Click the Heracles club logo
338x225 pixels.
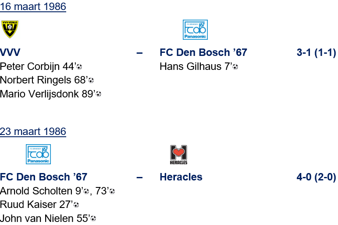(178, 155)
